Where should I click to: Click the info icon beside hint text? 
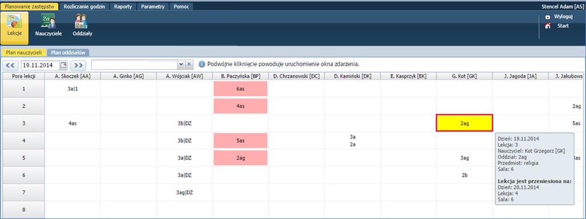tap(201, 64)
